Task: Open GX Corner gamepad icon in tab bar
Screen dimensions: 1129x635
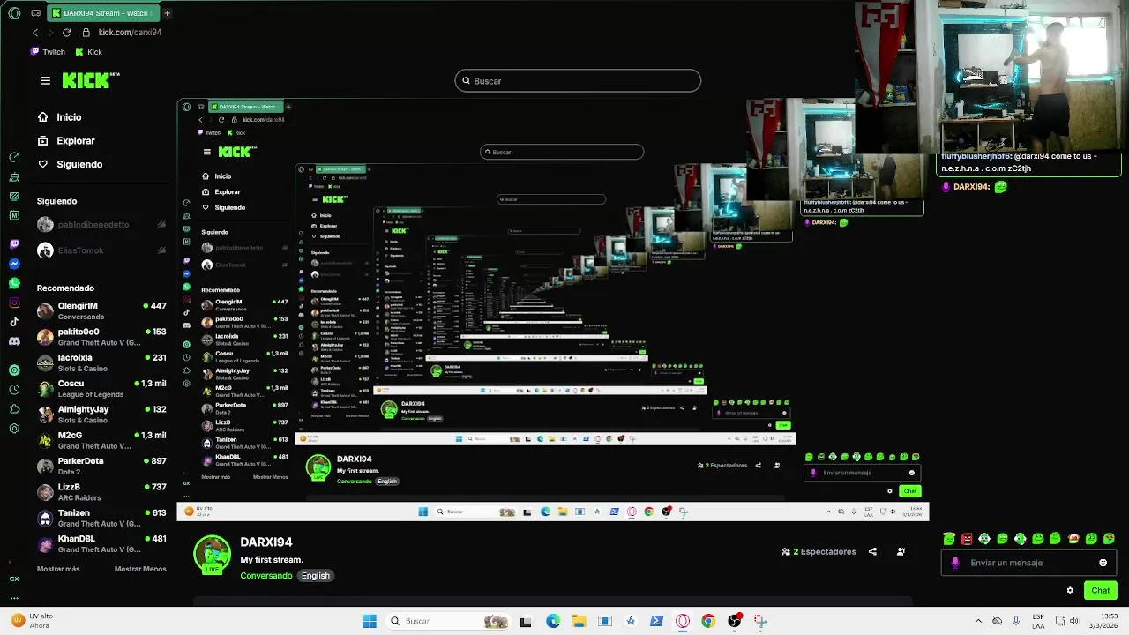Action: tap(35, 13)
